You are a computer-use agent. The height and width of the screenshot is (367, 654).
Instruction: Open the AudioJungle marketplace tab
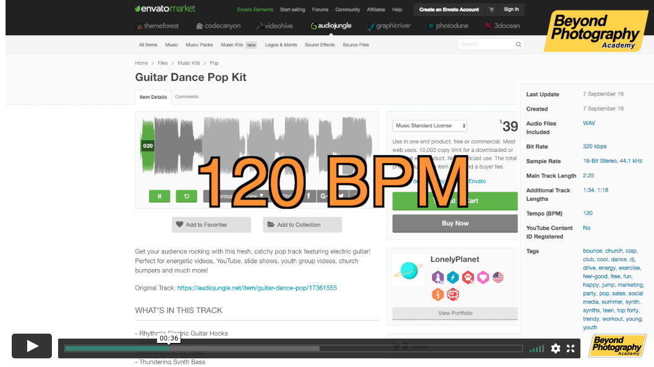[331, 26]
